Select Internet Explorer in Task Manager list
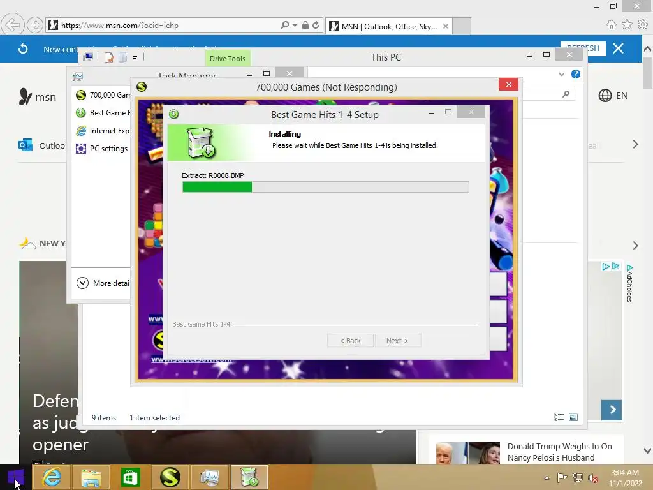 click(x=103, y=131)
